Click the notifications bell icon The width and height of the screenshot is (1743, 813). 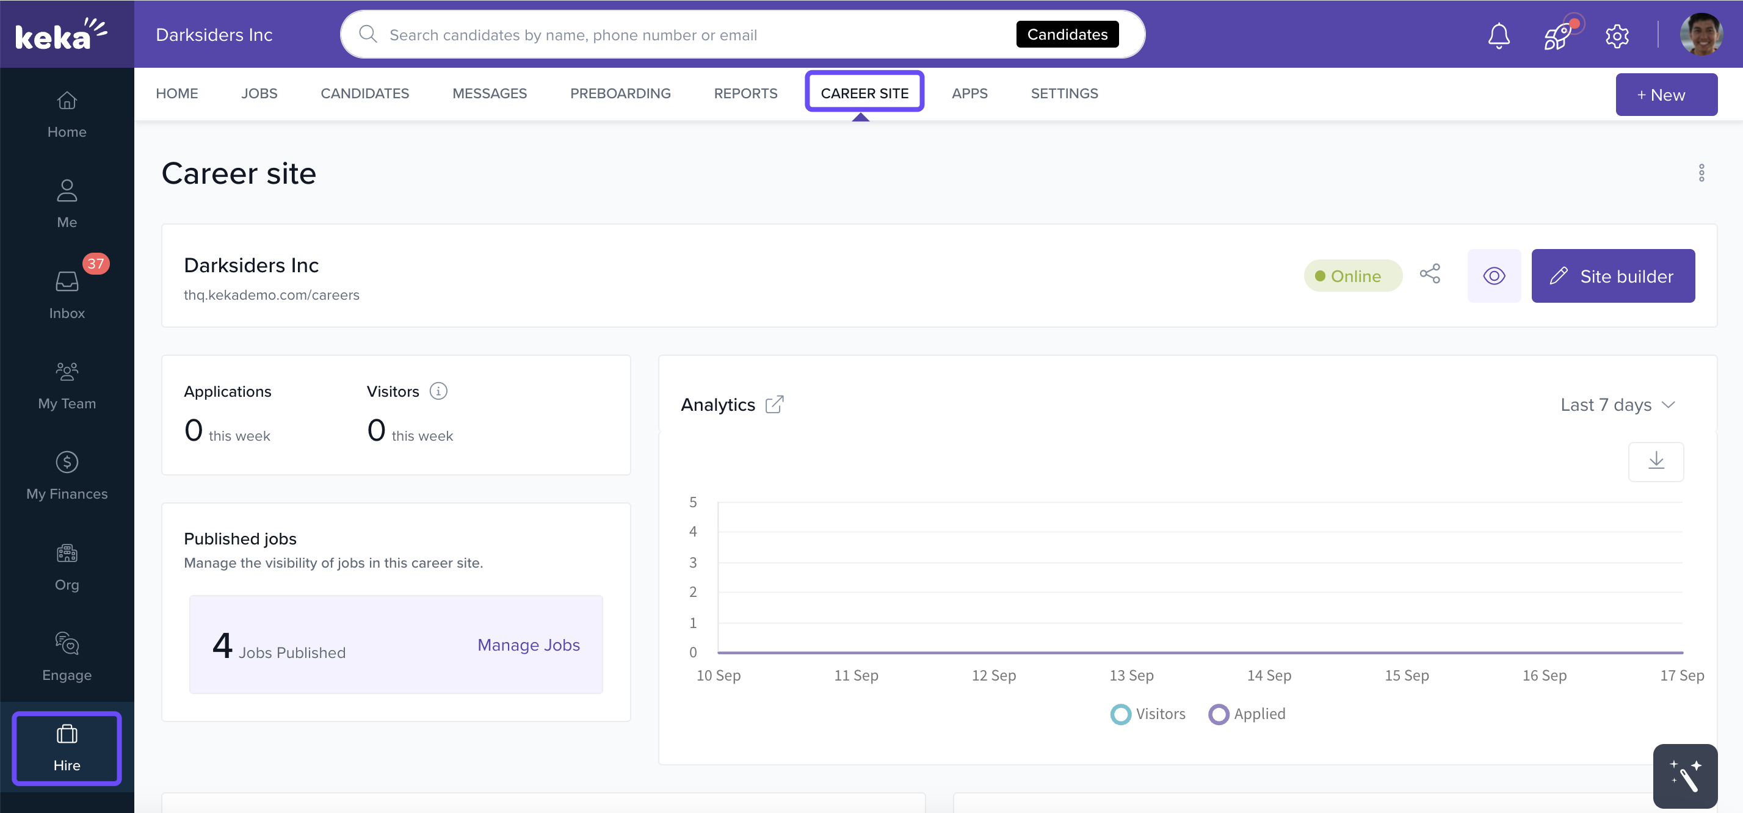(x=1498, y=35)
